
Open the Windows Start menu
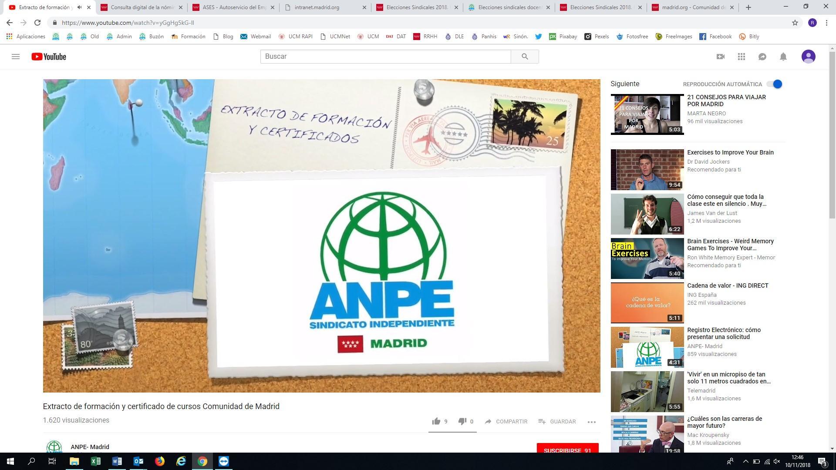[10, 461]
